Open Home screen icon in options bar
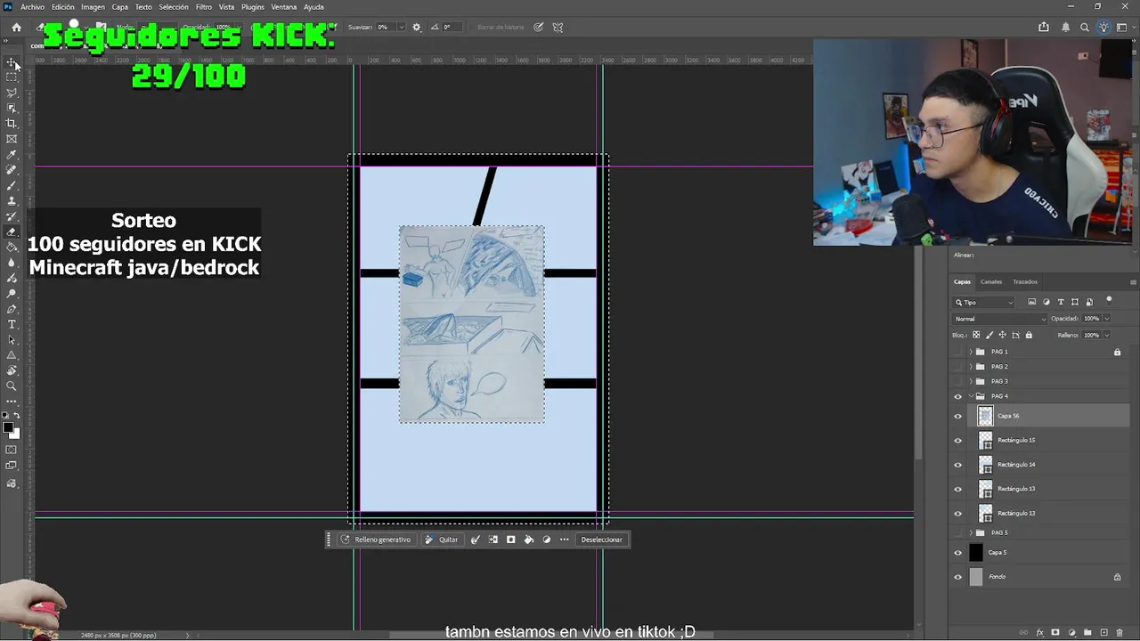1140x641 pixels. coord(16,28)
